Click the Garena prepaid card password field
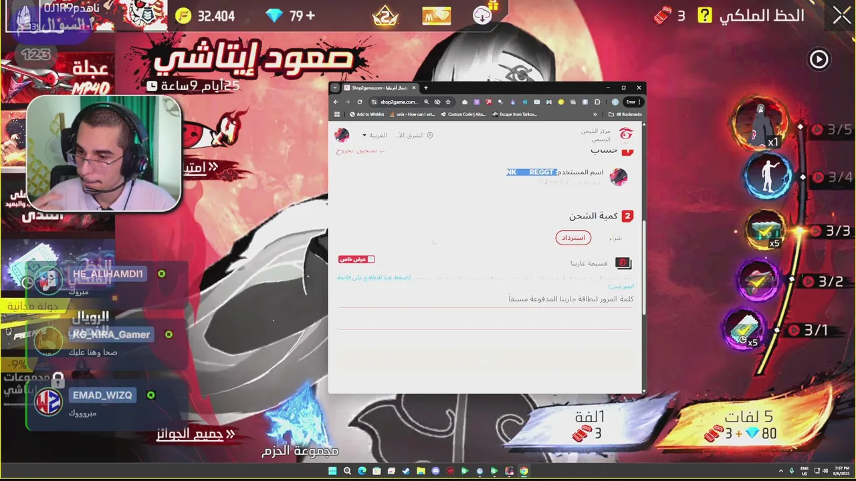The height and width of the screenshot is (481, 856). coord(485,318)
